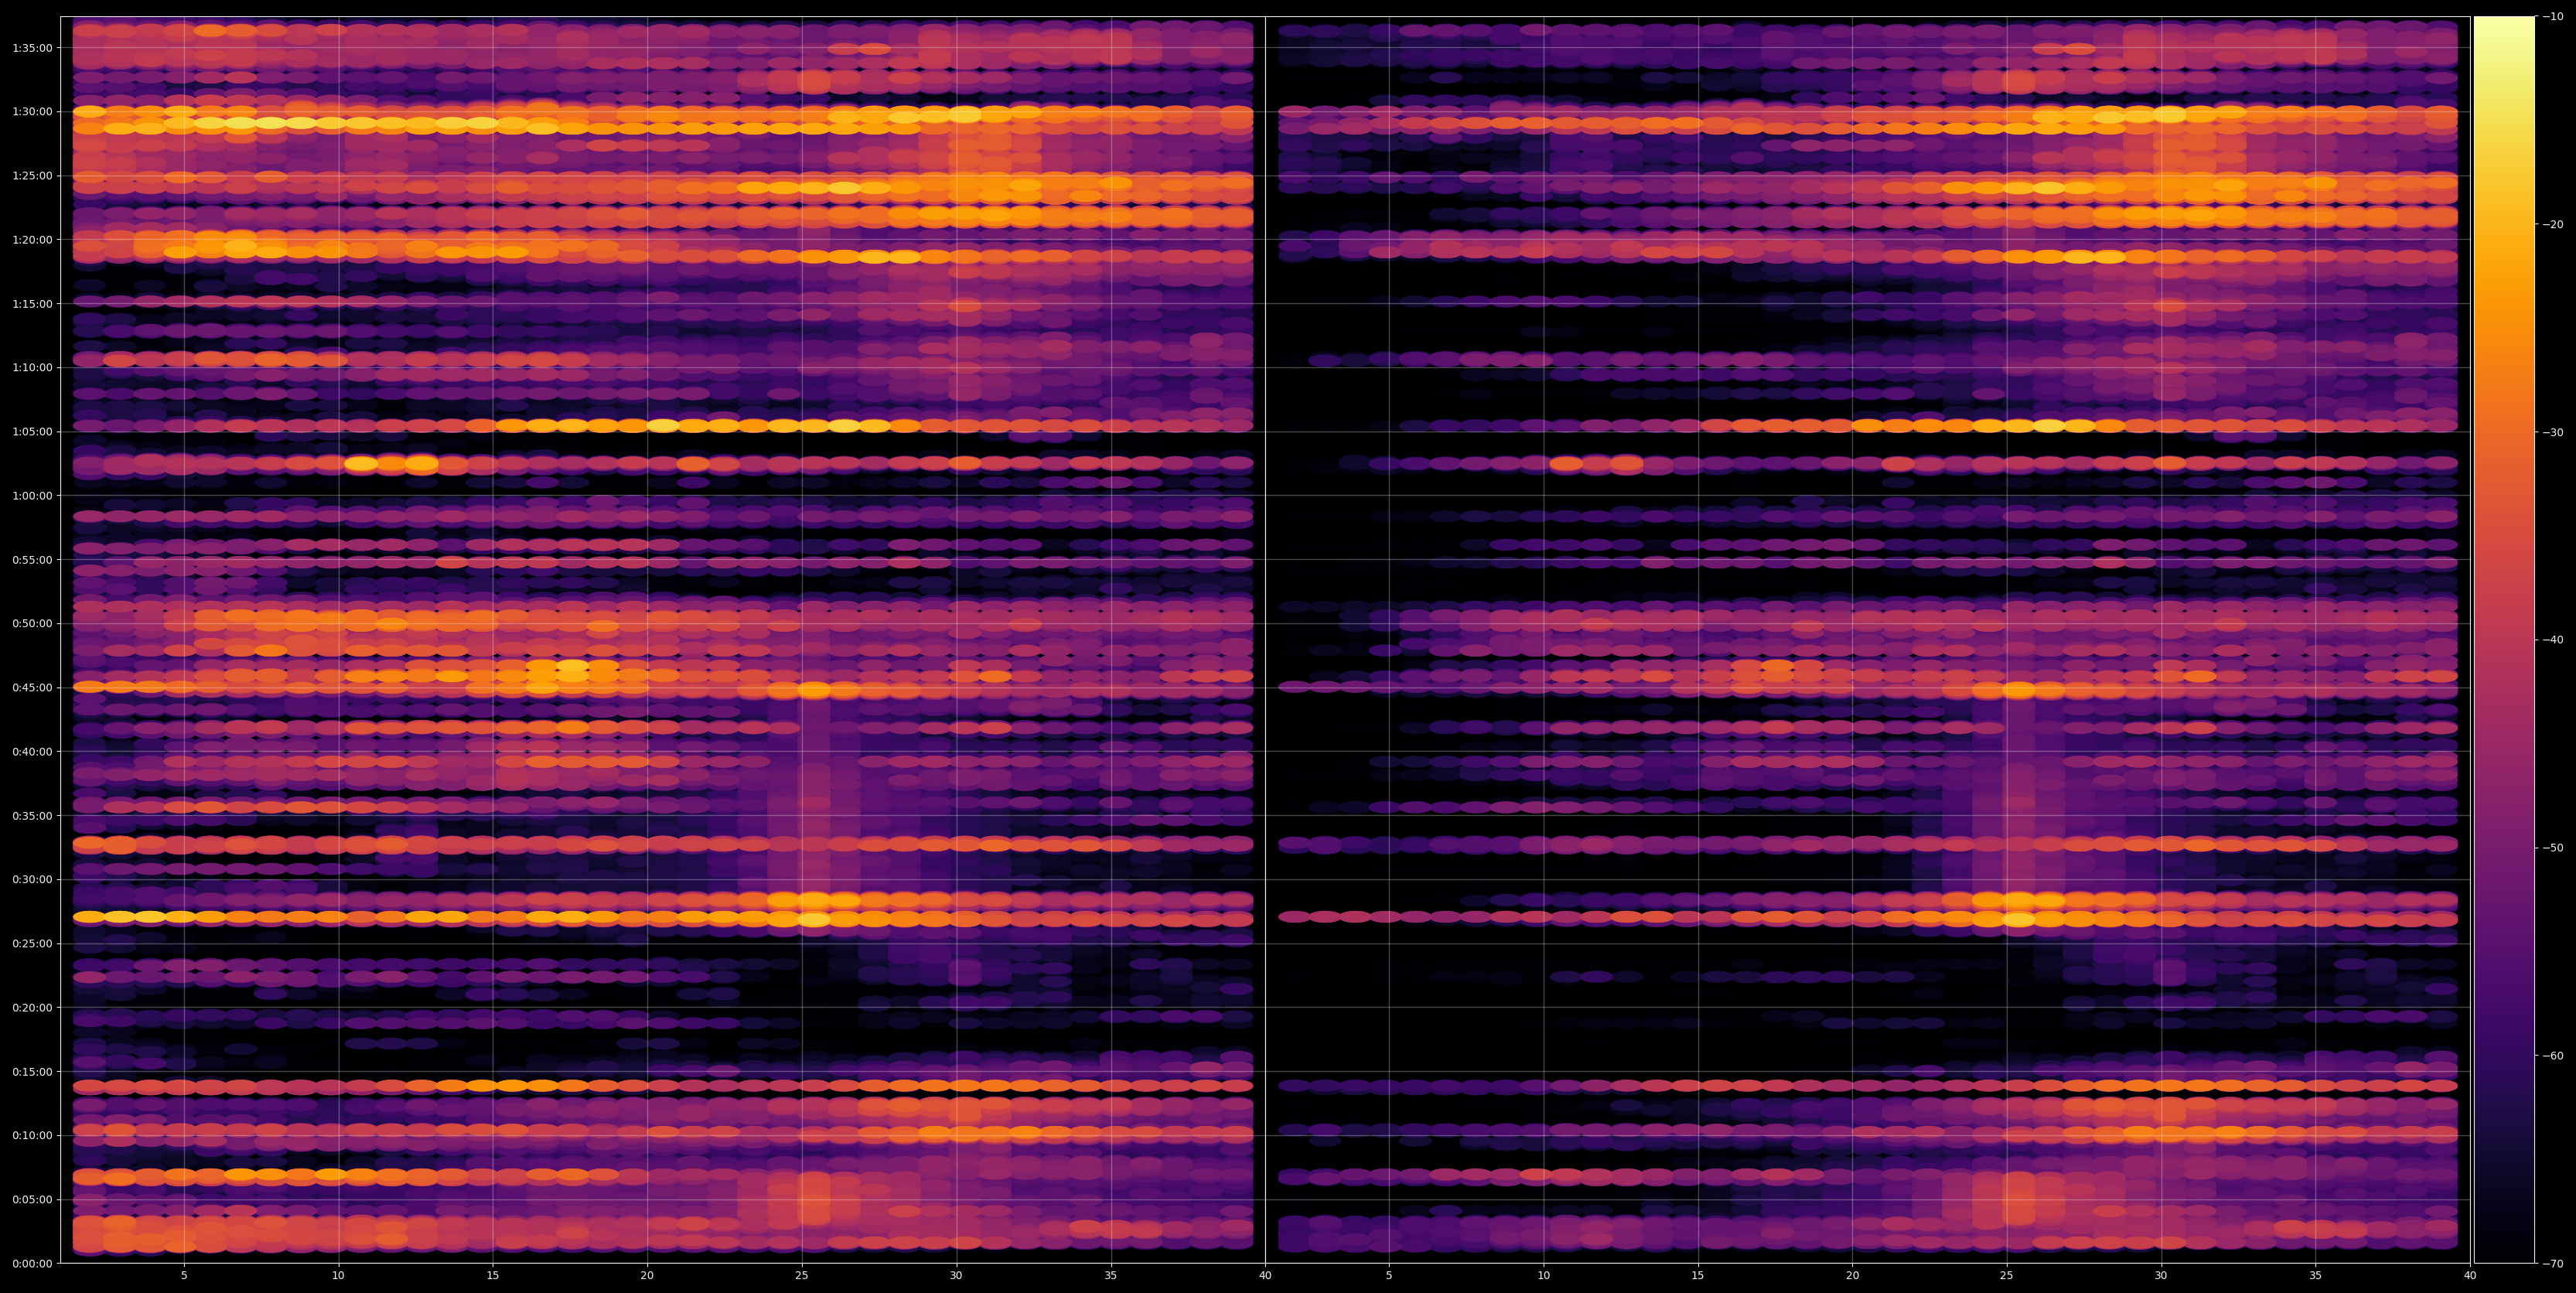Click the 1:00:00 time axis label
This screenshot has width=2576, height=1293.
[32, 496]
